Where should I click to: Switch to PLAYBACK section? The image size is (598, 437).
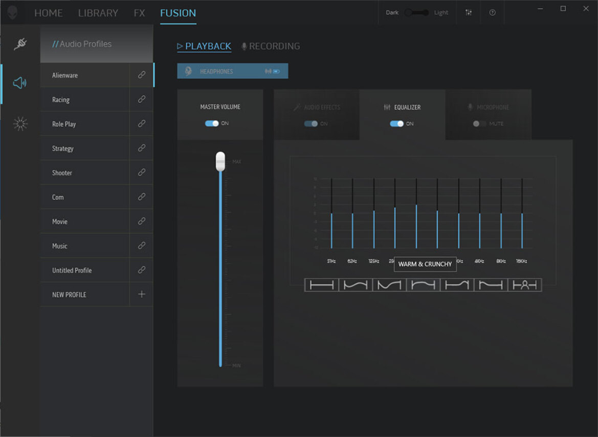coord(204,46)
